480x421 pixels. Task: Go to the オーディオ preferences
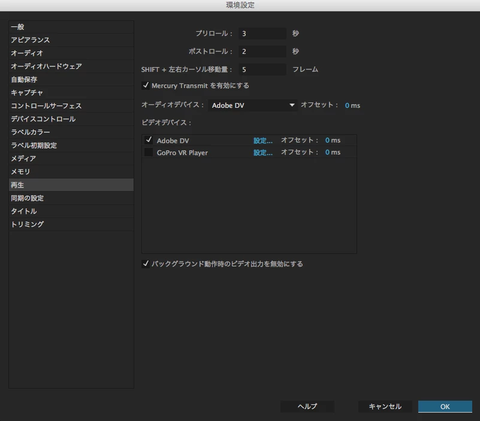(x=71, y=53)
